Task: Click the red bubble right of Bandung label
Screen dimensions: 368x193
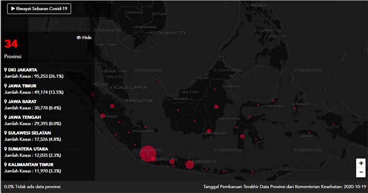Action: pyautogui.click(x=172, y=161)
